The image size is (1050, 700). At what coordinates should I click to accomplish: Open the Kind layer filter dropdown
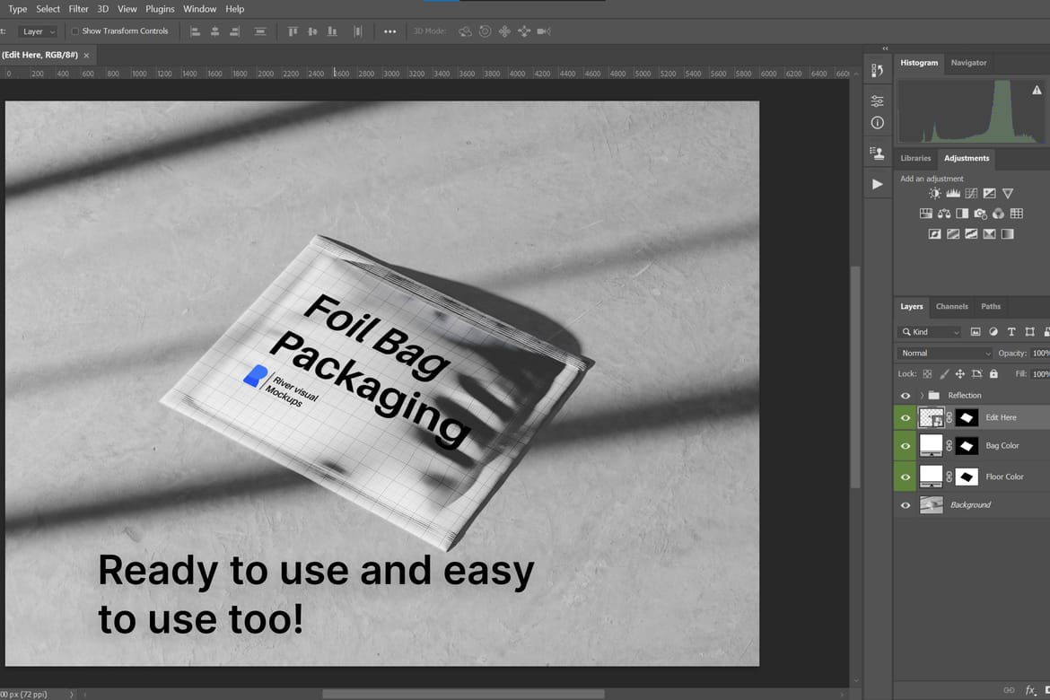tap(930, 332)
